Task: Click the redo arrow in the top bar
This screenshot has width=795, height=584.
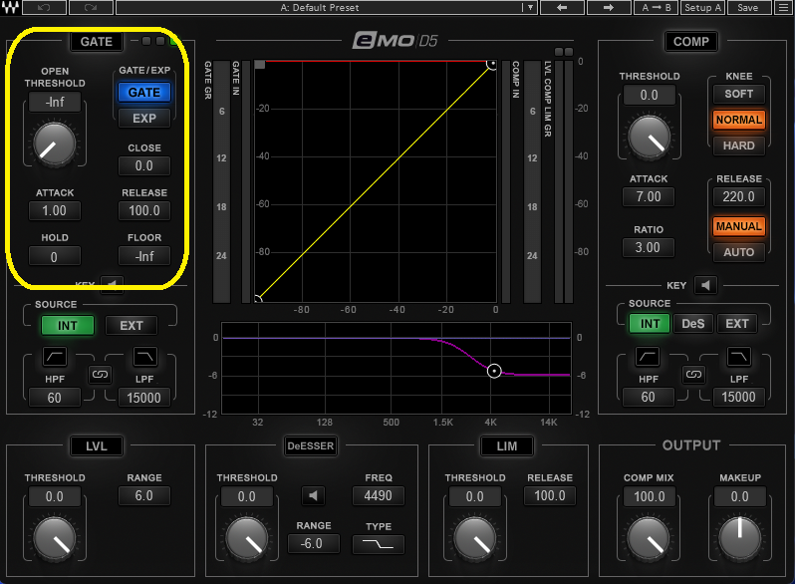Action: click(91, 8)
